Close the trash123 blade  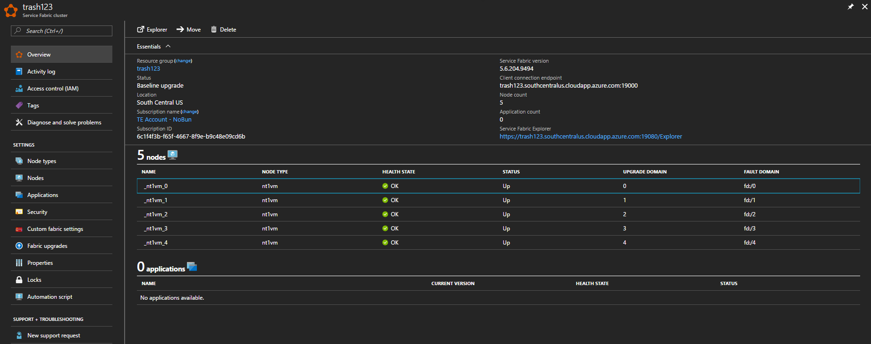tap(865, 7)
